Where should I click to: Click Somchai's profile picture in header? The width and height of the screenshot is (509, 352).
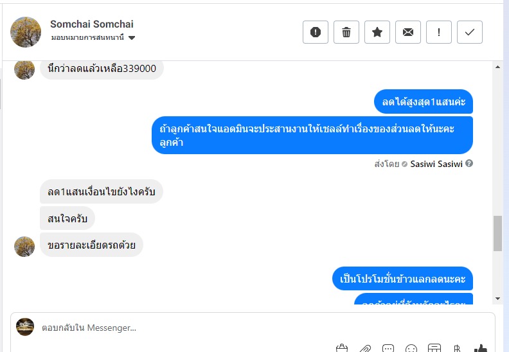(x=26, y=31)
